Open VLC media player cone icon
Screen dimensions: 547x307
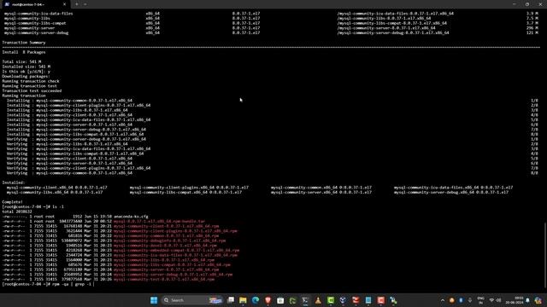pyautogui.click(x=318, y=300)
